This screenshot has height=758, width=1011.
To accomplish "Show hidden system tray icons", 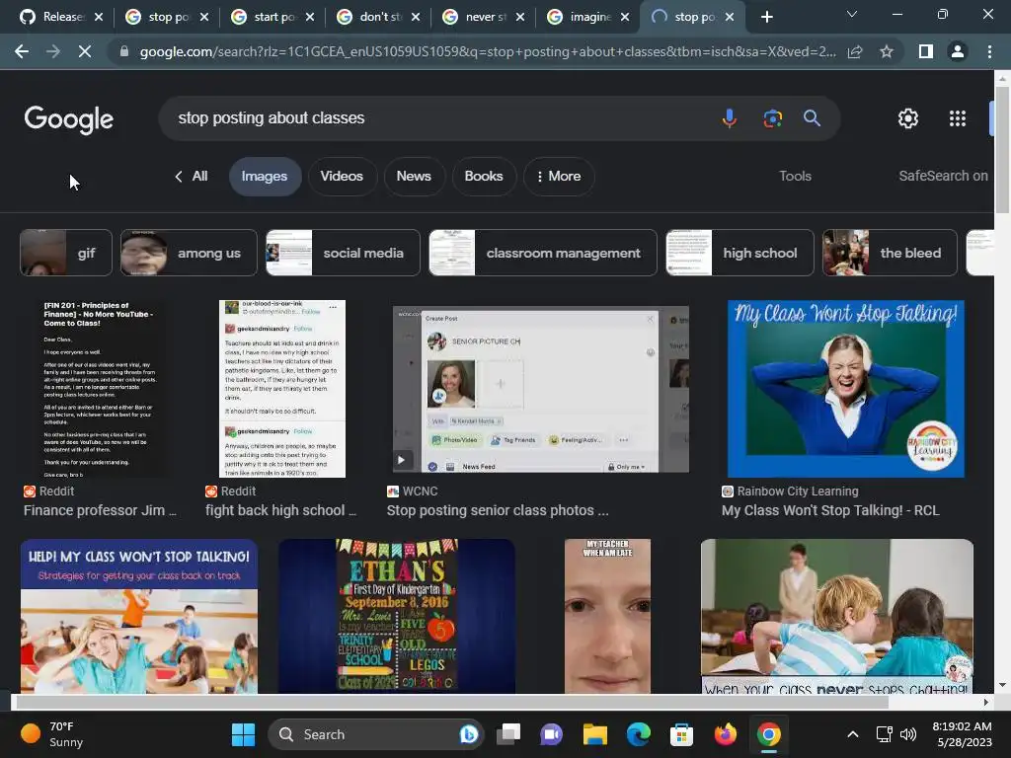I will tap(852, 734).
